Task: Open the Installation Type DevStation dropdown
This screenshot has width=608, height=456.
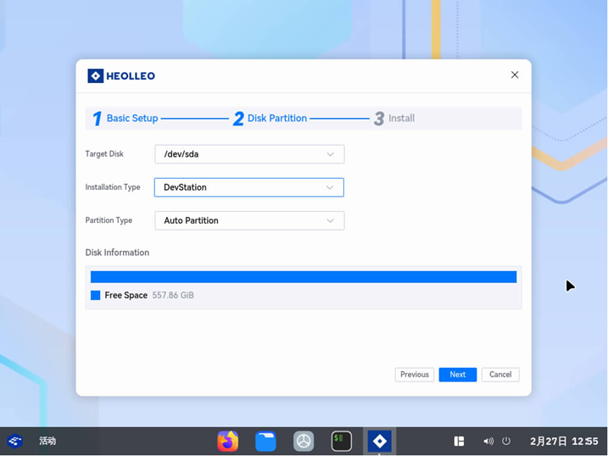Action: [x=249, y=187]
